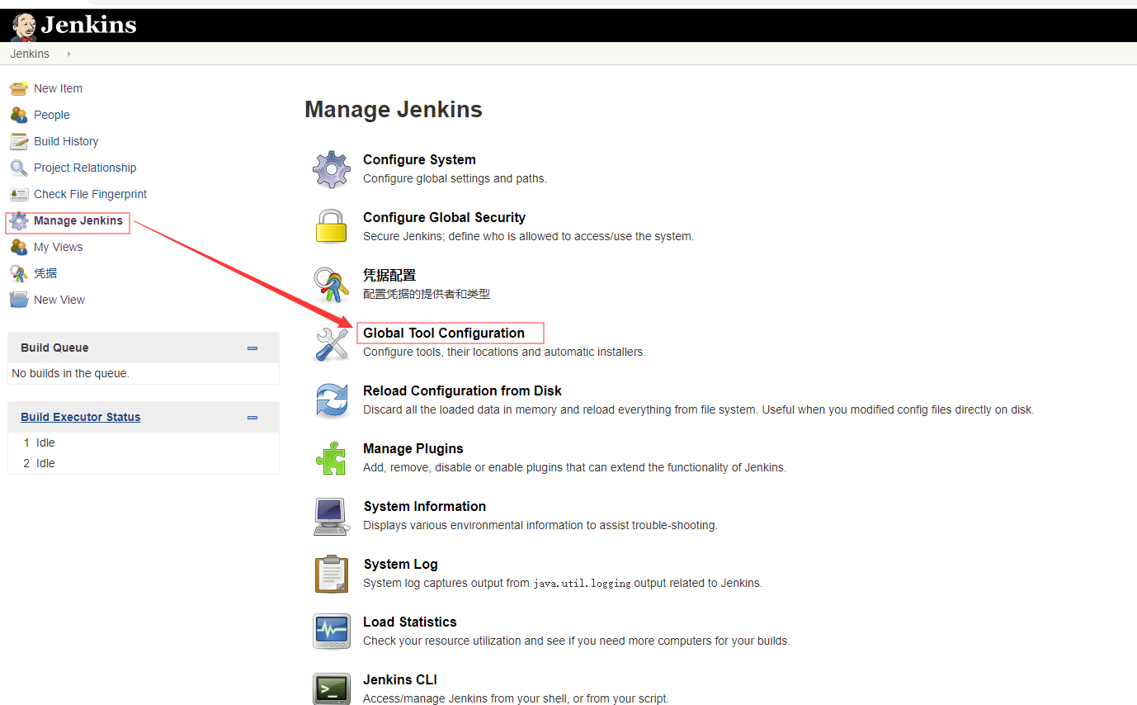The image size is (1137, 705).
Task: Open My Views link
Action: 58,247
